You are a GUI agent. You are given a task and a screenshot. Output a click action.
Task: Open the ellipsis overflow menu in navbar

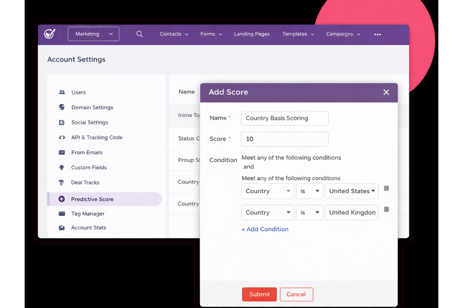point(377,34)
